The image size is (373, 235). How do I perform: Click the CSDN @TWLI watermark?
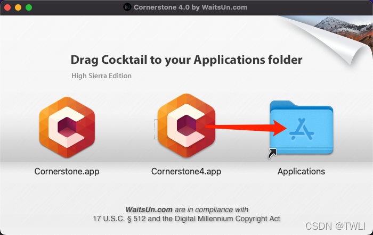click(x=335, y=226)
